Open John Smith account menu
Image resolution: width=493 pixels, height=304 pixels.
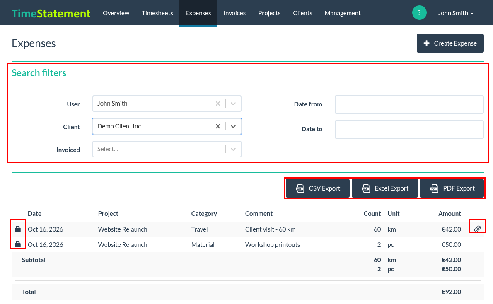point(456,13)
